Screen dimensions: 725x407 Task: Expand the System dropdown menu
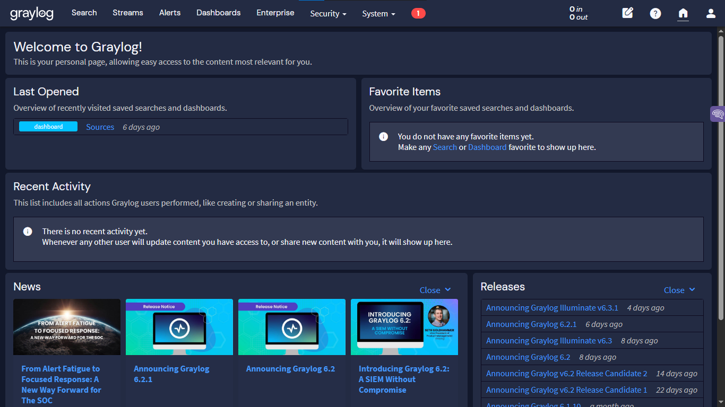click(x=378, y=14)
